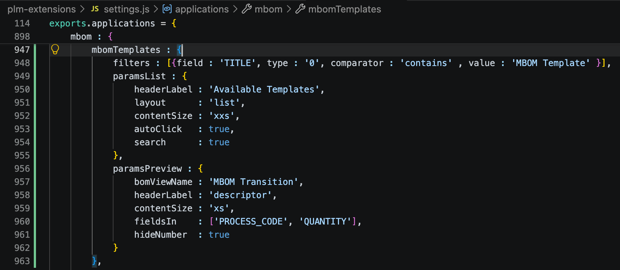The width and height of the screenshot is (620, 270).
Task: Click the lightbulb code action icon
Action: (55, 49)
